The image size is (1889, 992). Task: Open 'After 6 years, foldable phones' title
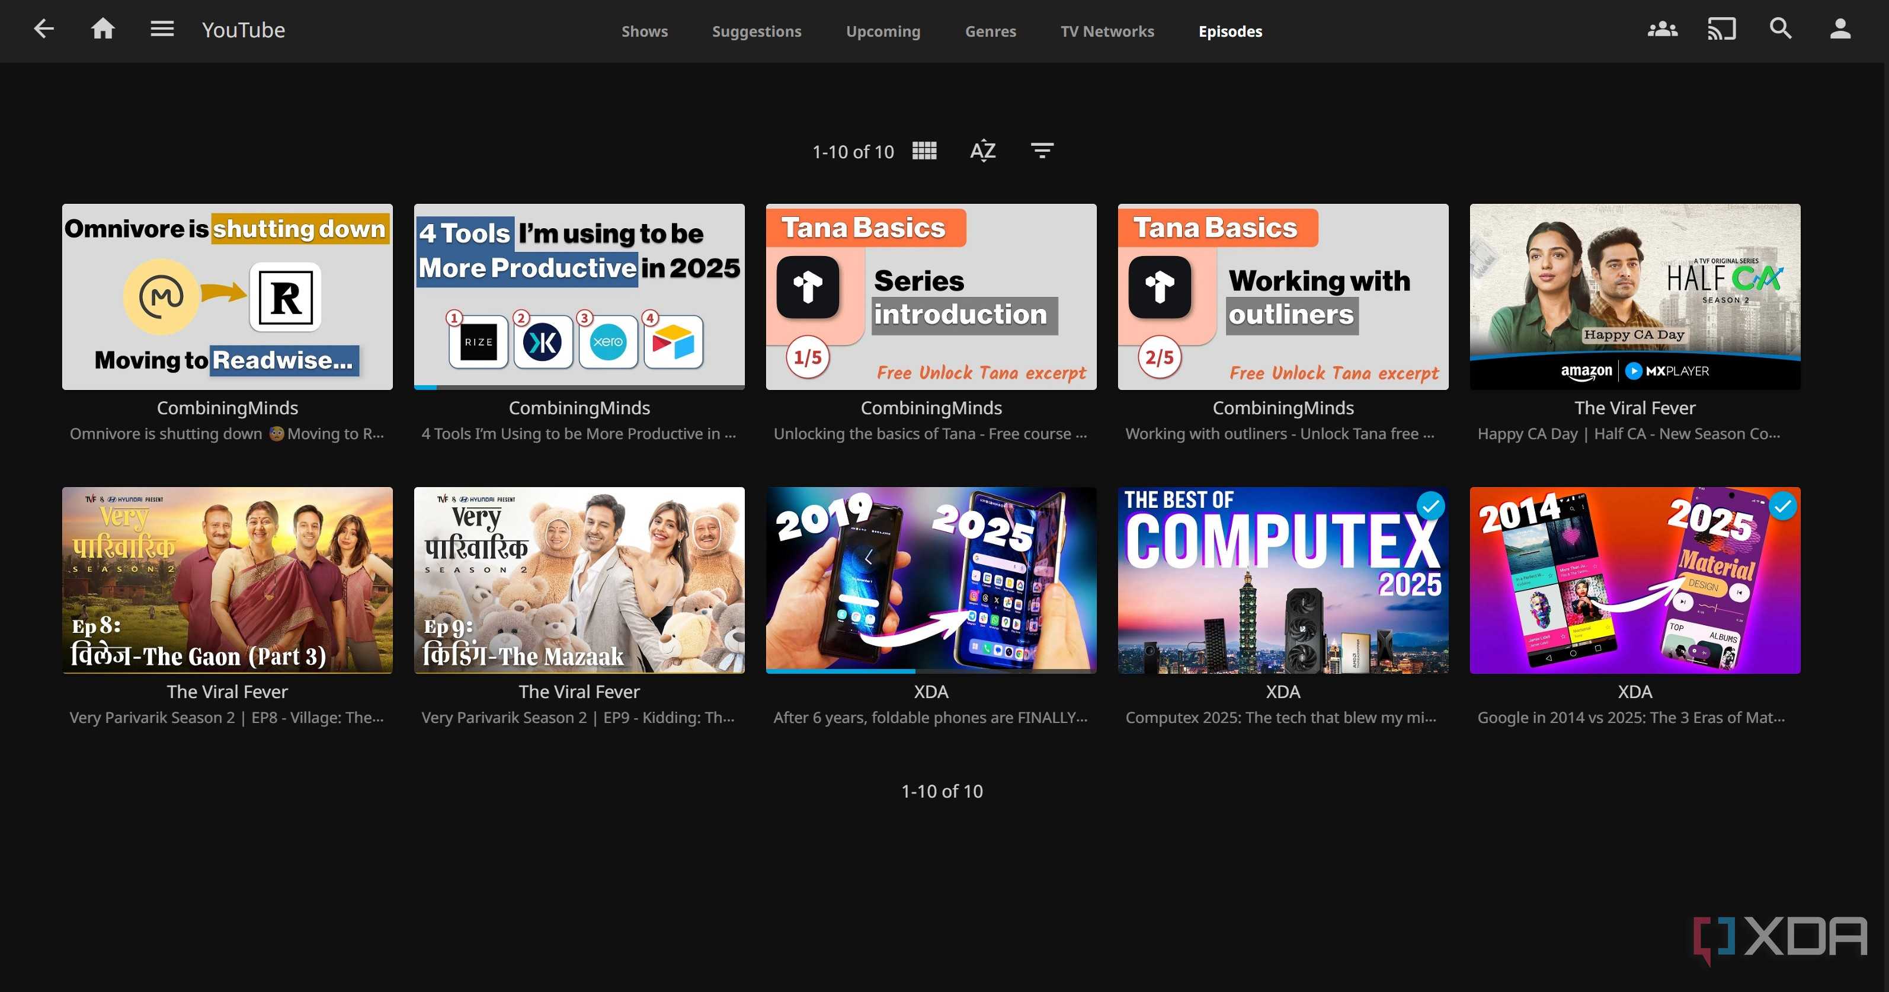point(931,718)
